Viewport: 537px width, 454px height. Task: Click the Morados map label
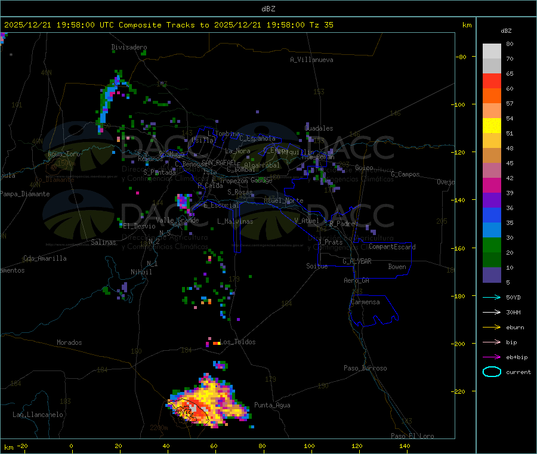point(69,342)
